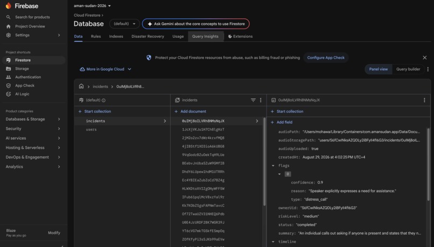This screenshot has width=434, height=247.
Task: Click Start collection in document column
Action: coord(287,112)
